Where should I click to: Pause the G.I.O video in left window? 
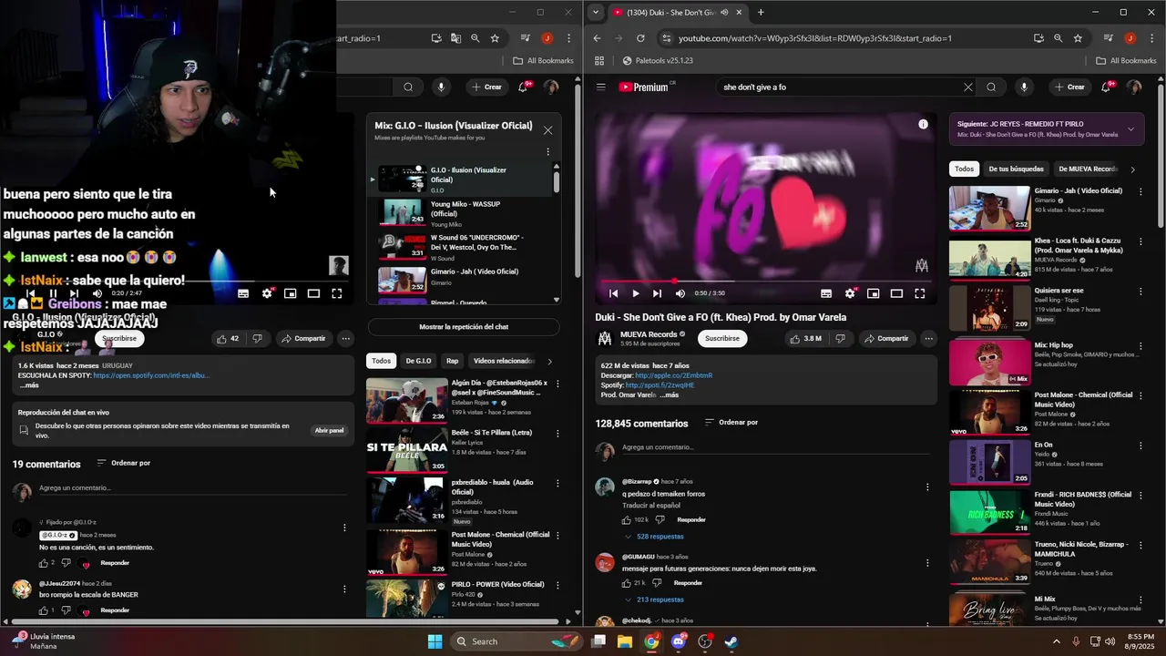[53, 293]
